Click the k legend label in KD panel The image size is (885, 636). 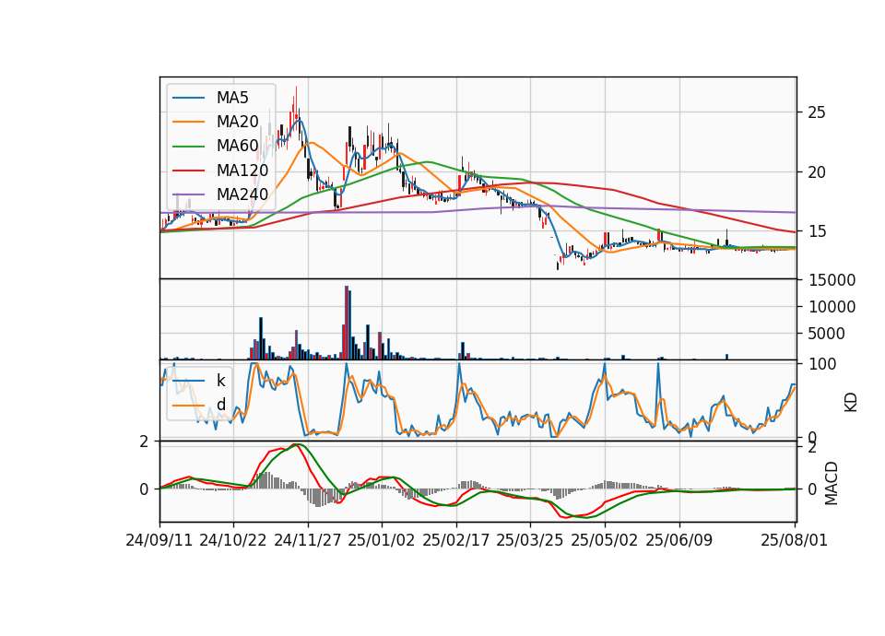(x=220, y=381)
